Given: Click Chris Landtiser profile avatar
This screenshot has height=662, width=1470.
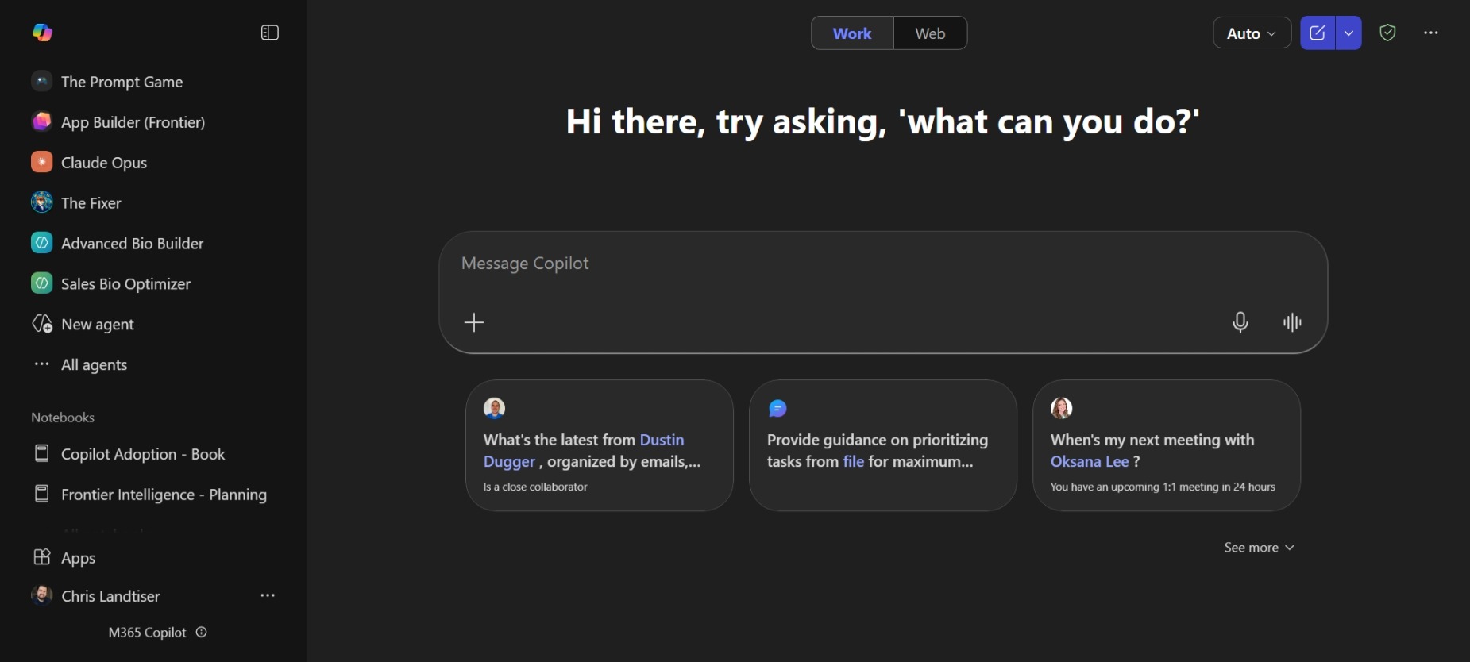Looking at the screenshot, I should (x=42, y=595).
